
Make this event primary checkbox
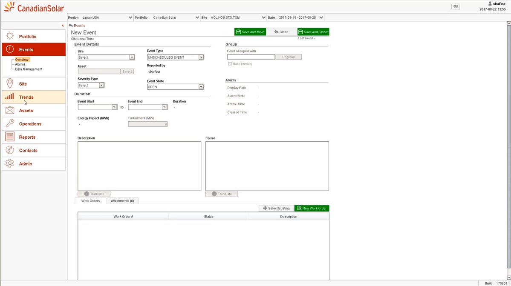(230, 64)
